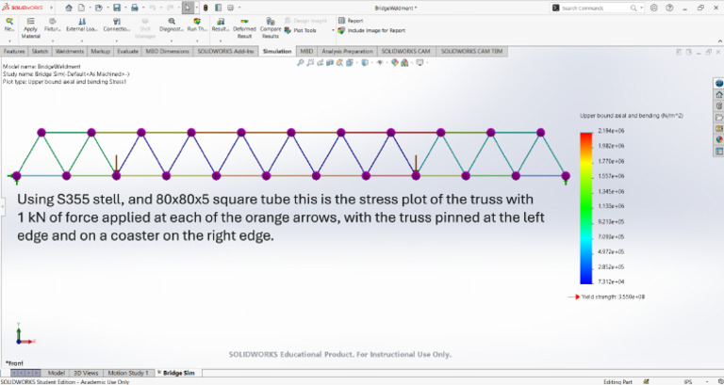This screenshot has height=385, width=724.
Task: Switch to the Features tab
Action: pyautogui.click(x=14, y=51)
